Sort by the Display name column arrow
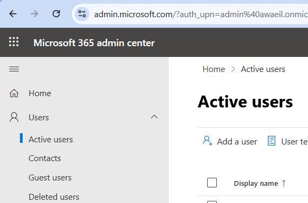The height and width of the screenshot is (203, 308). [284, 184]
